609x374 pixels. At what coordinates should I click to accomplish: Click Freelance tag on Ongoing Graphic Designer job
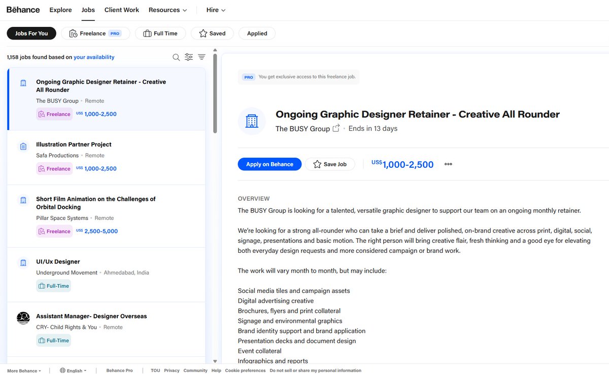coord(54,114)
